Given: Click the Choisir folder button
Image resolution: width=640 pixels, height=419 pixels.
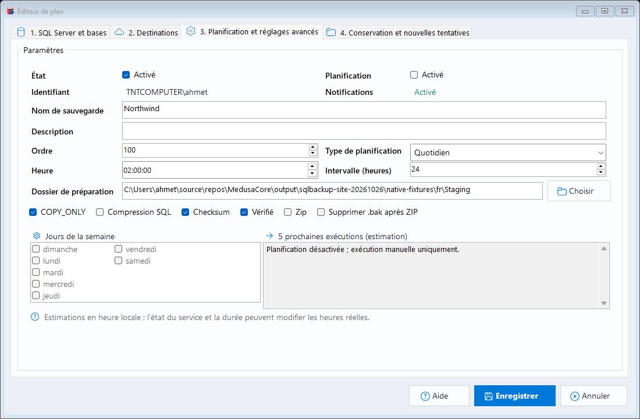Looking at the screenshot, I should tap(579, 191).
